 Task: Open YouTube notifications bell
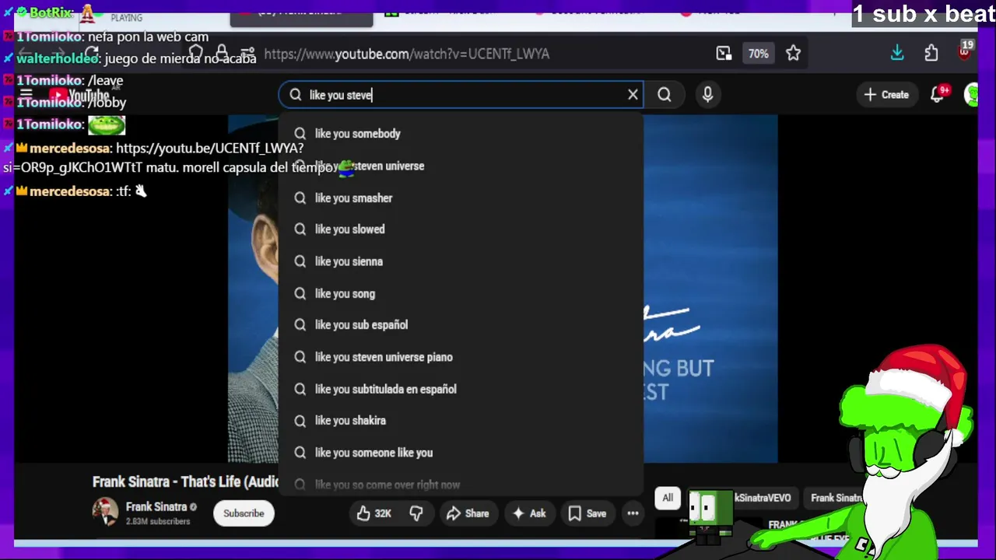[x=938, y=95]
